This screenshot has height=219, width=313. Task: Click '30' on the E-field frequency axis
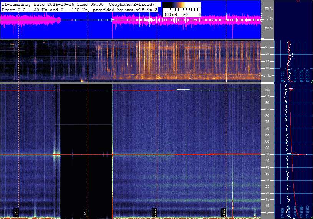click(267, 180)
